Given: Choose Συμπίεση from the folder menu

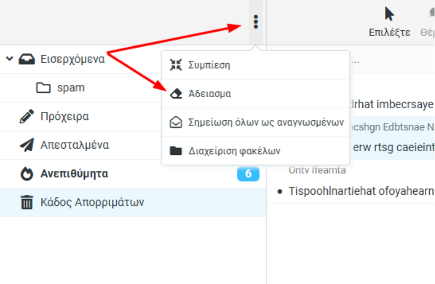Looking at the screenshot, I should click(209, 65).
